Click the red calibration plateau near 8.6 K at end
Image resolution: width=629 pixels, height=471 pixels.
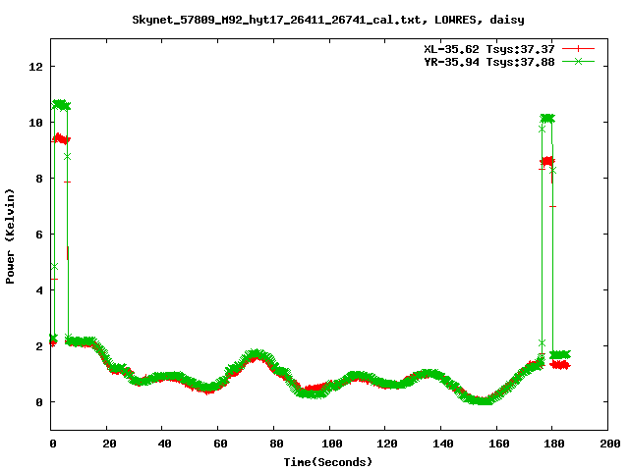point(547,161)
